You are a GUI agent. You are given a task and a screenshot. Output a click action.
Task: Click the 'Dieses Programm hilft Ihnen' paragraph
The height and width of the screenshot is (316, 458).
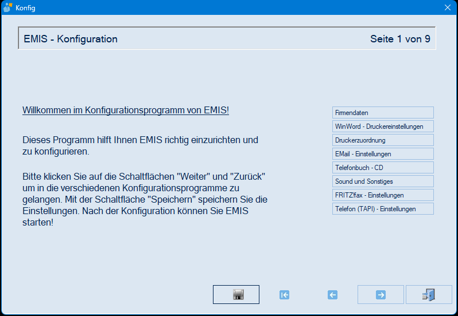tap(140, 145)
